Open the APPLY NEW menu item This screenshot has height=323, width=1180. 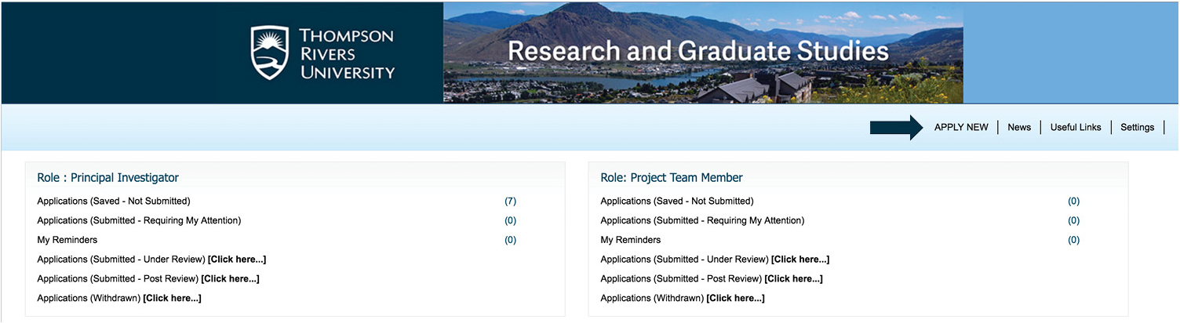coord(961,127)
